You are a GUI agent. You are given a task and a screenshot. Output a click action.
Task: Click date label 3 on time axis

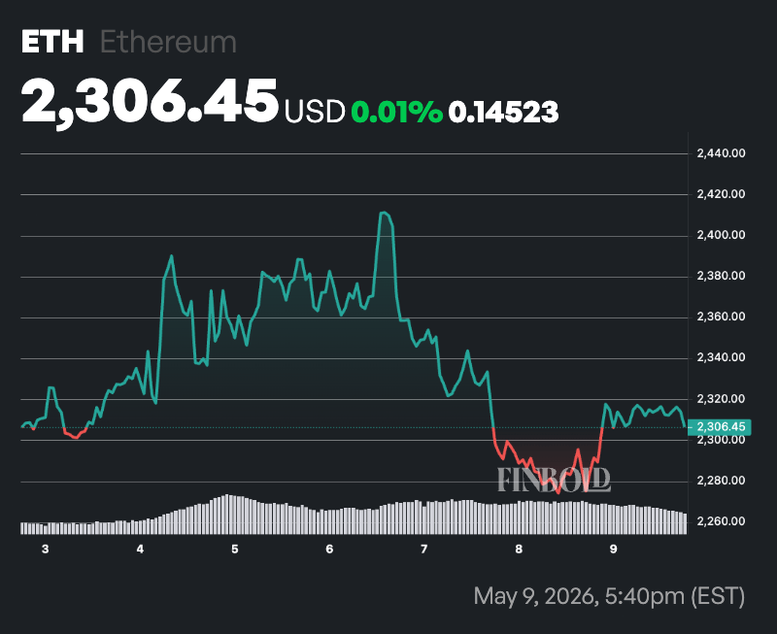(x=45, y=549)
